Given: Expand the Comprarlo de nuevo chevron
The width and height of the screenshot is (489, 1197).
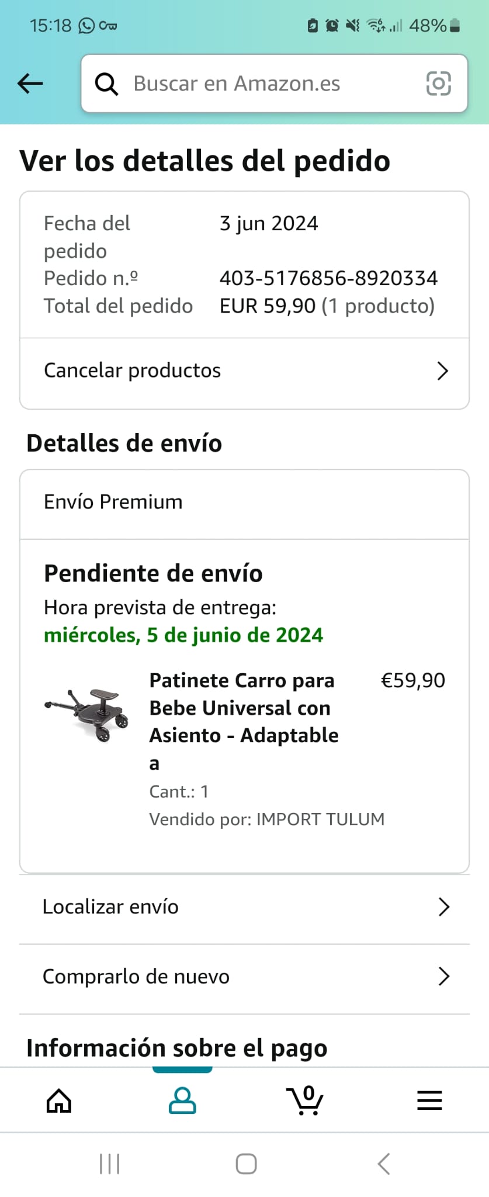Looking at the screenshot, I should 444,976.
